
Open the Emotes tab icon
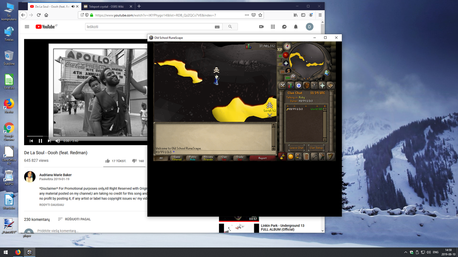coord(323,156)
